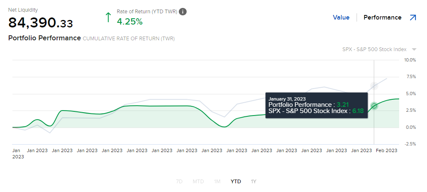427x192 pixels.
Task: Switch to the Value view
Action: point(341,17)
